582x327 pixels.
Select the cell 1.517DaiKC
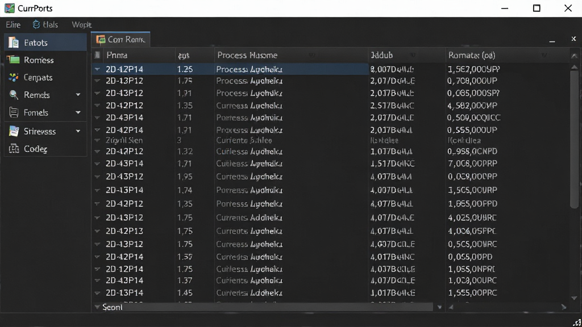[x=392, y=163]
